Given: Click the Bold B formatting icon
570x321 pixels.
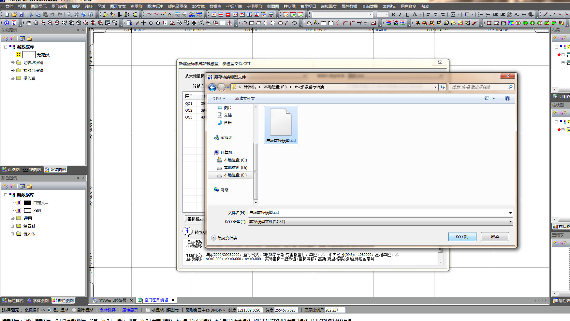Looking at the screenshot, I should [393, 14].
